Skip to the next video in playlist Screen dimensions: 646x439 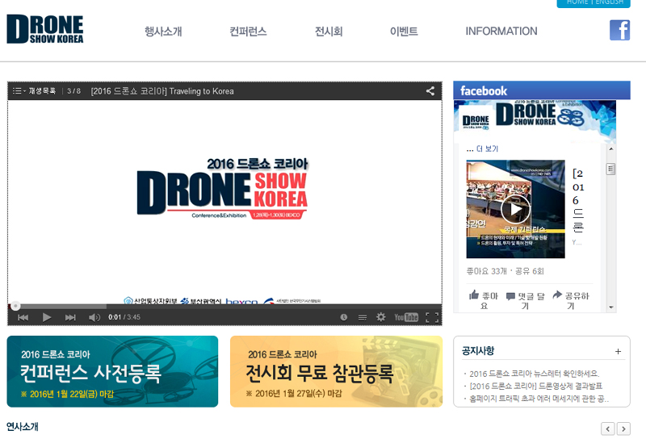[x=70, y=317]
